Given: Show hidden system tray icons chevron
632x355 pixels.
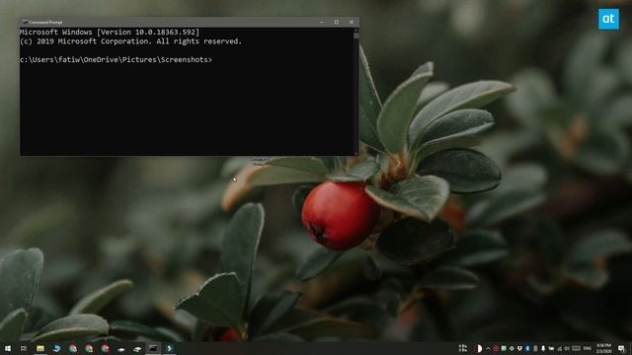Looking at the screenshot, I should 488,348.
